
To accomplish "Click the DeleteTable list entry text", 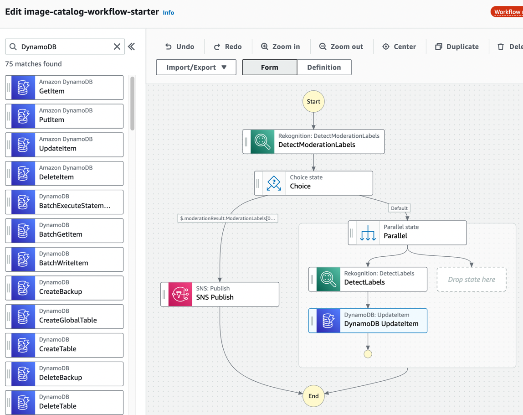I will pos(58,406).
